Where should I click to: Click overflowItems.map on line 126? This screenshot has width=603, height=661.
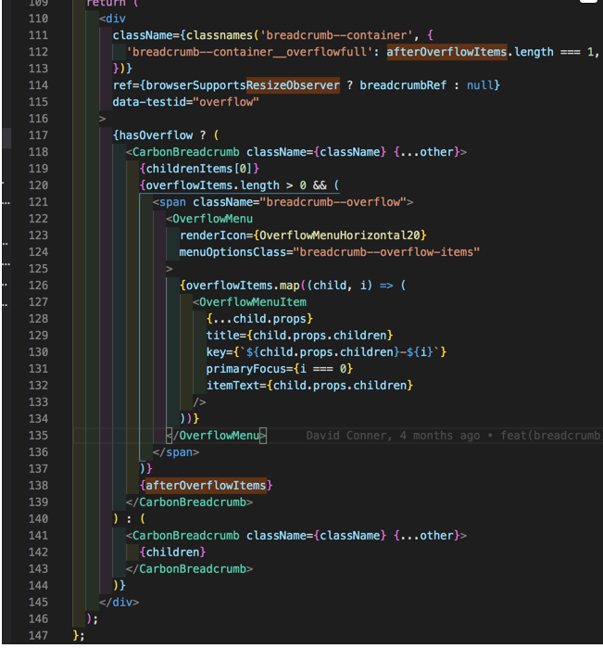pyautogui.click(x=243, y=286)
